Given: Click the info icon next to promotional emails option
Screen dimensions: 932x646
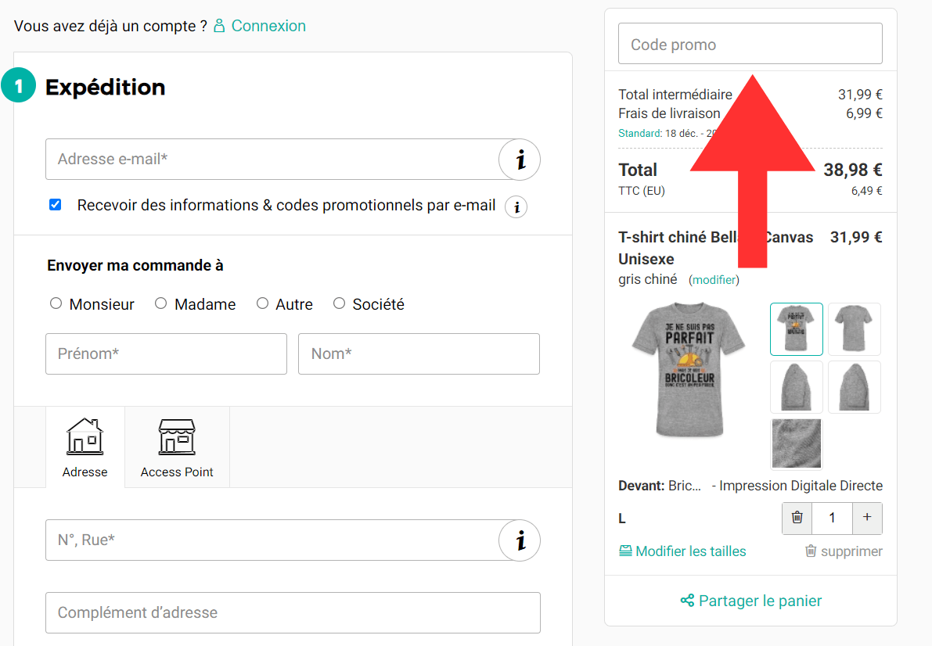Looking at the screenshot, I should pyautogui.click(x=515, y=206).
